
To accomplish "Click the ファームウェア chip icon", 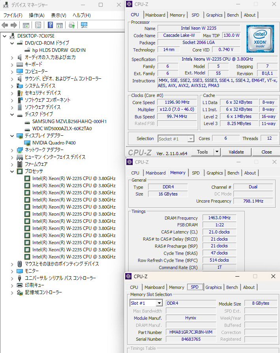I will pyautogui.click(x=20, y=164).
